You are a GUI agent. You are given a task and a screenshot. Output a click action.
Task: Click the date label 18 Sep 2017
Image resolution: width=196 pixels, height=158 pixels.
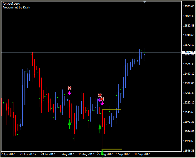[142, 154]
